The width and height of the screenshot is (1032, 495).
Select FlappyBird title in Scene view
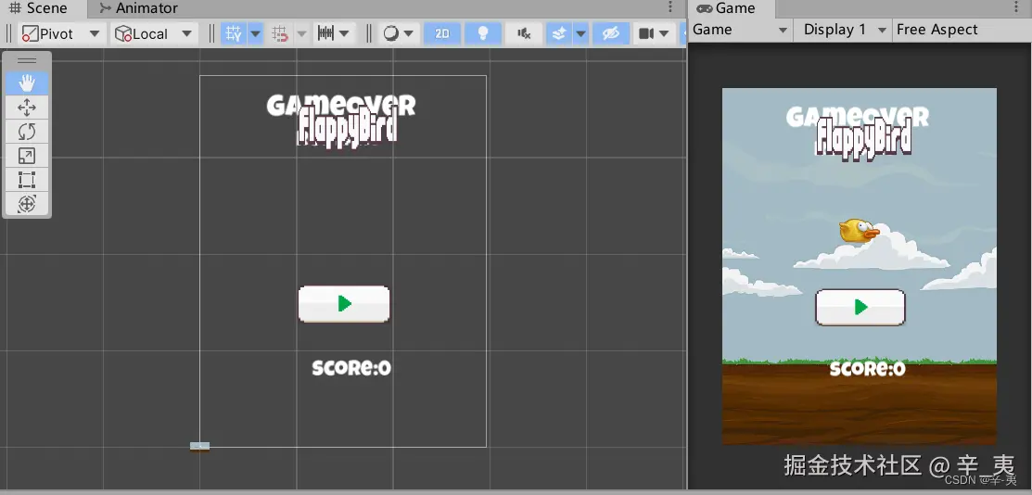point(348,129)
